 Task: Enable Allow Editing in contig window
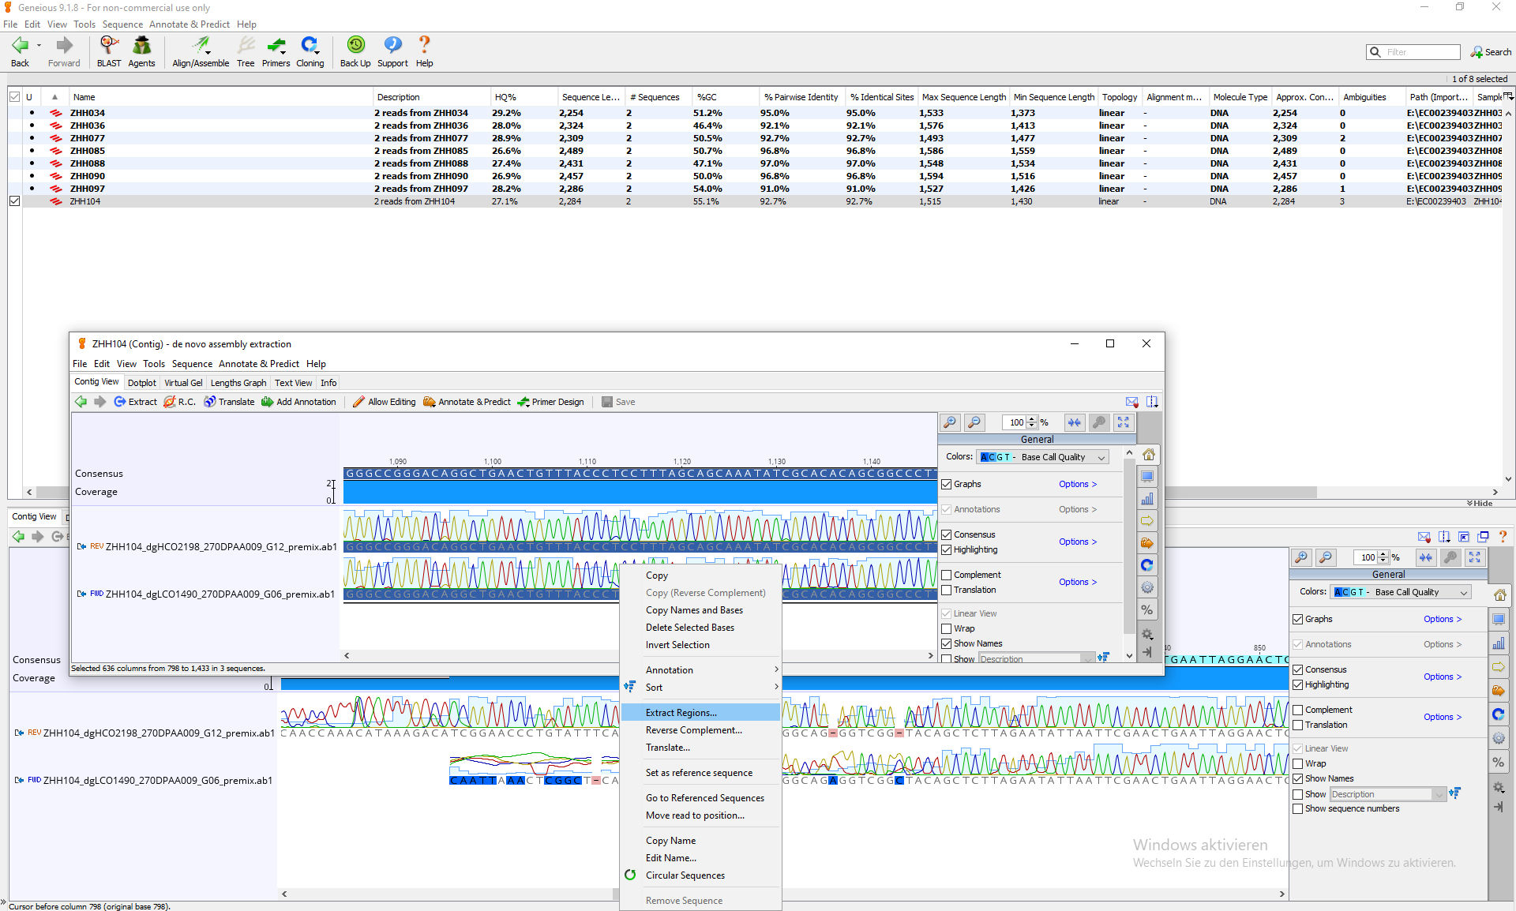pyautogui.click(x=385, y=402)
